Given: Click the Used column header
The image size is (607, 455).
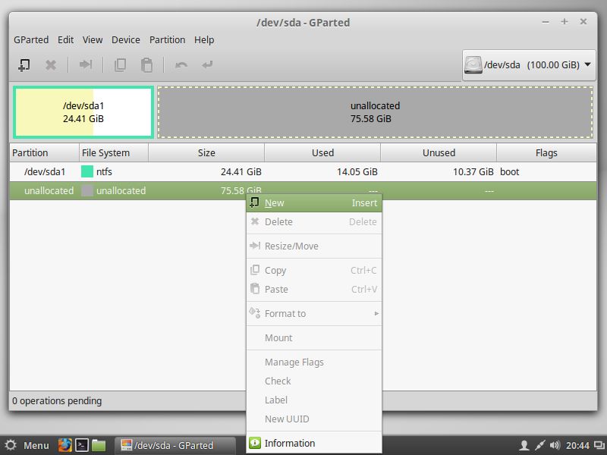Looking at the screenshot, I should (x=322, y=153).
